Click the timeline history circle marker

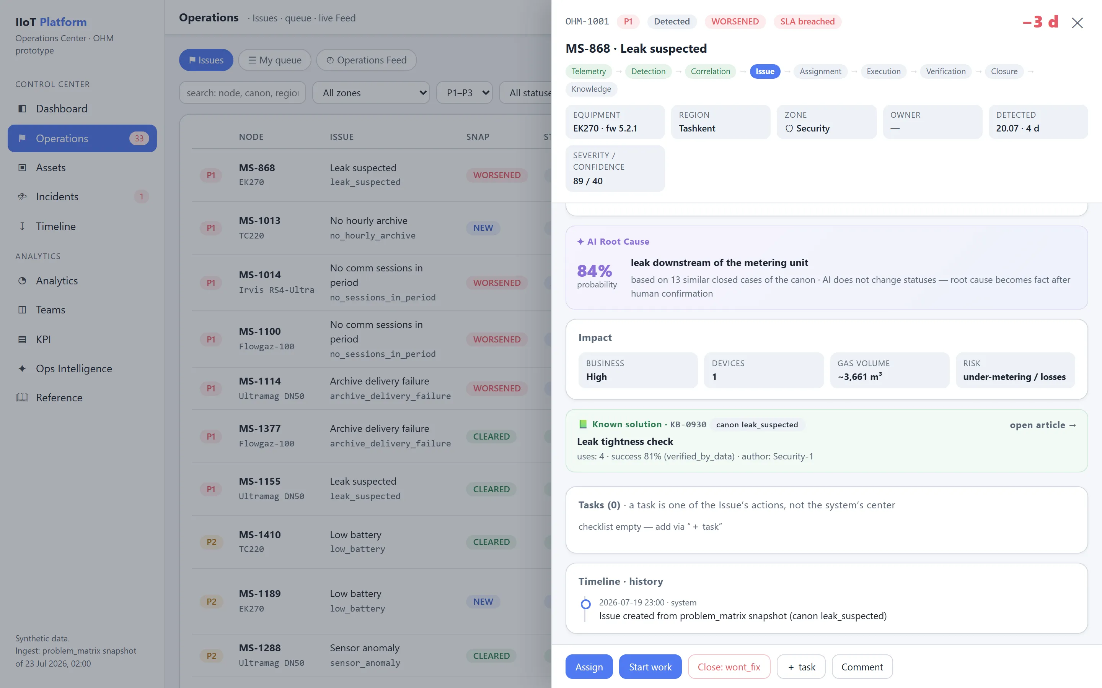coord(585,604)
